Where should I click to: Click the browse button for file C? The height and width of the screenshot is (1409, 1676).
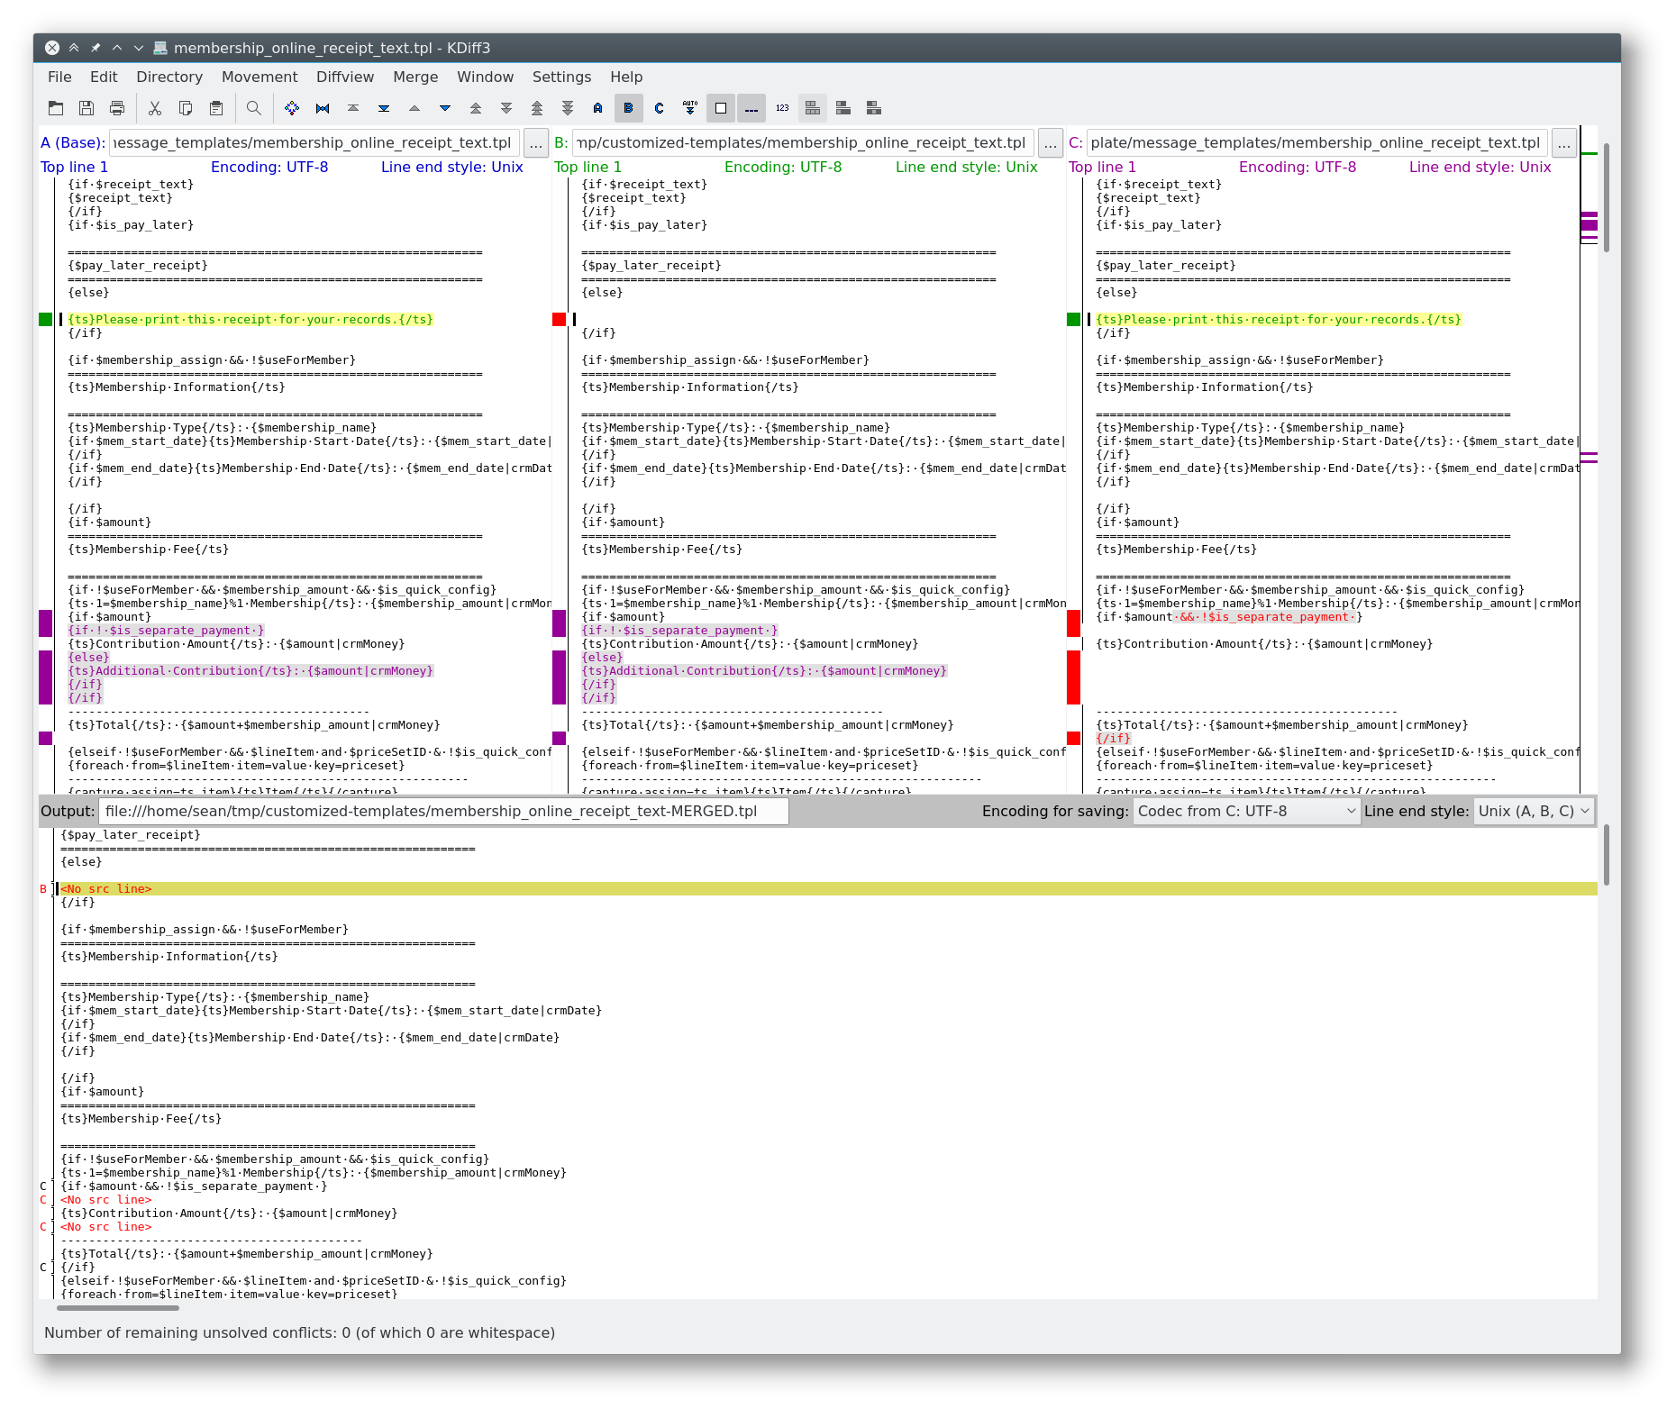tap(1564, 143)
